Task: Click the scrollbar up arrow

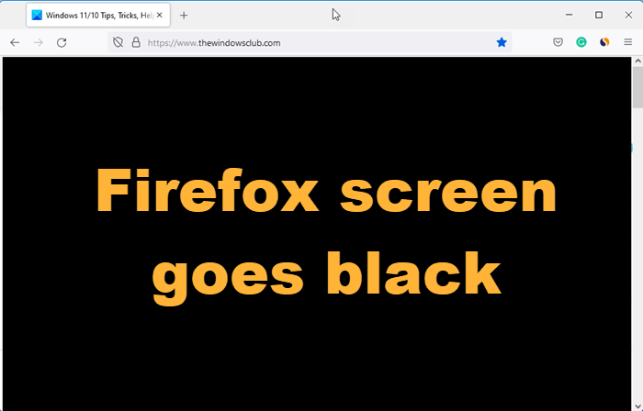Action: point(637,61)
